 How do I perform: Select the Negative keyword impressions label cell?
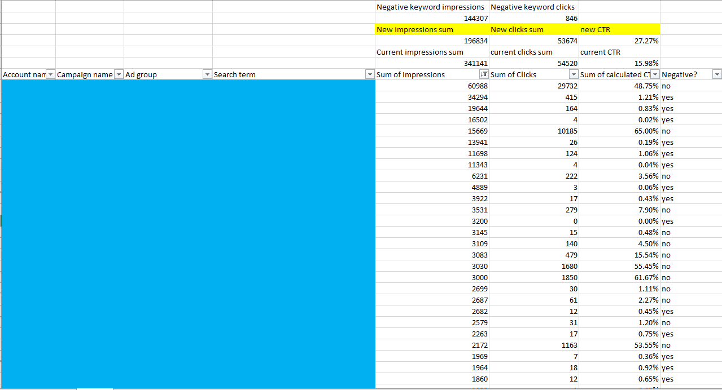pos(432,7)
